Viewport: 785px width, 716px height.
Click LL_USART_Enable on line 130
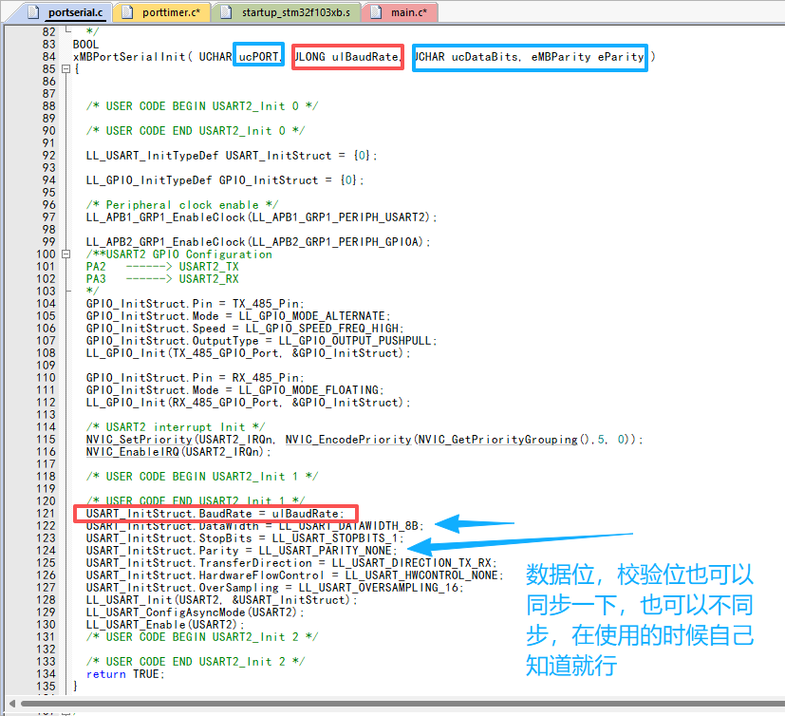(136, 625)
